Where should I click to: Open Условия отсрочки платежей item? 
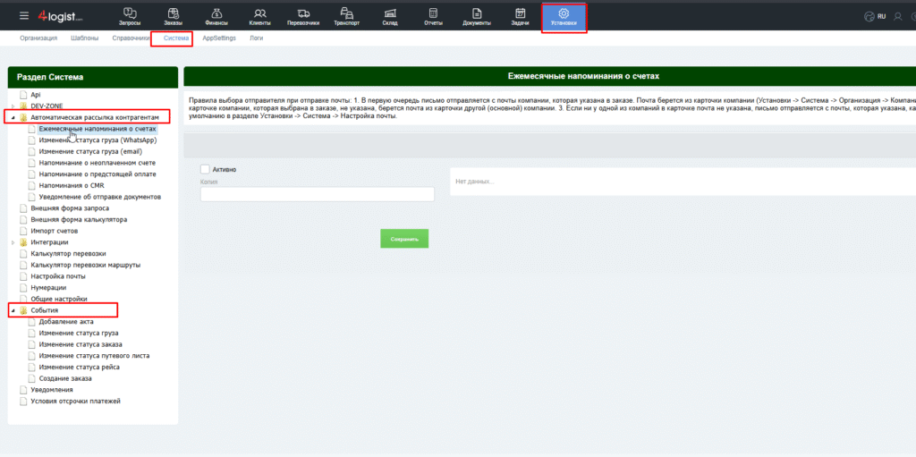(x=75, y=401)
